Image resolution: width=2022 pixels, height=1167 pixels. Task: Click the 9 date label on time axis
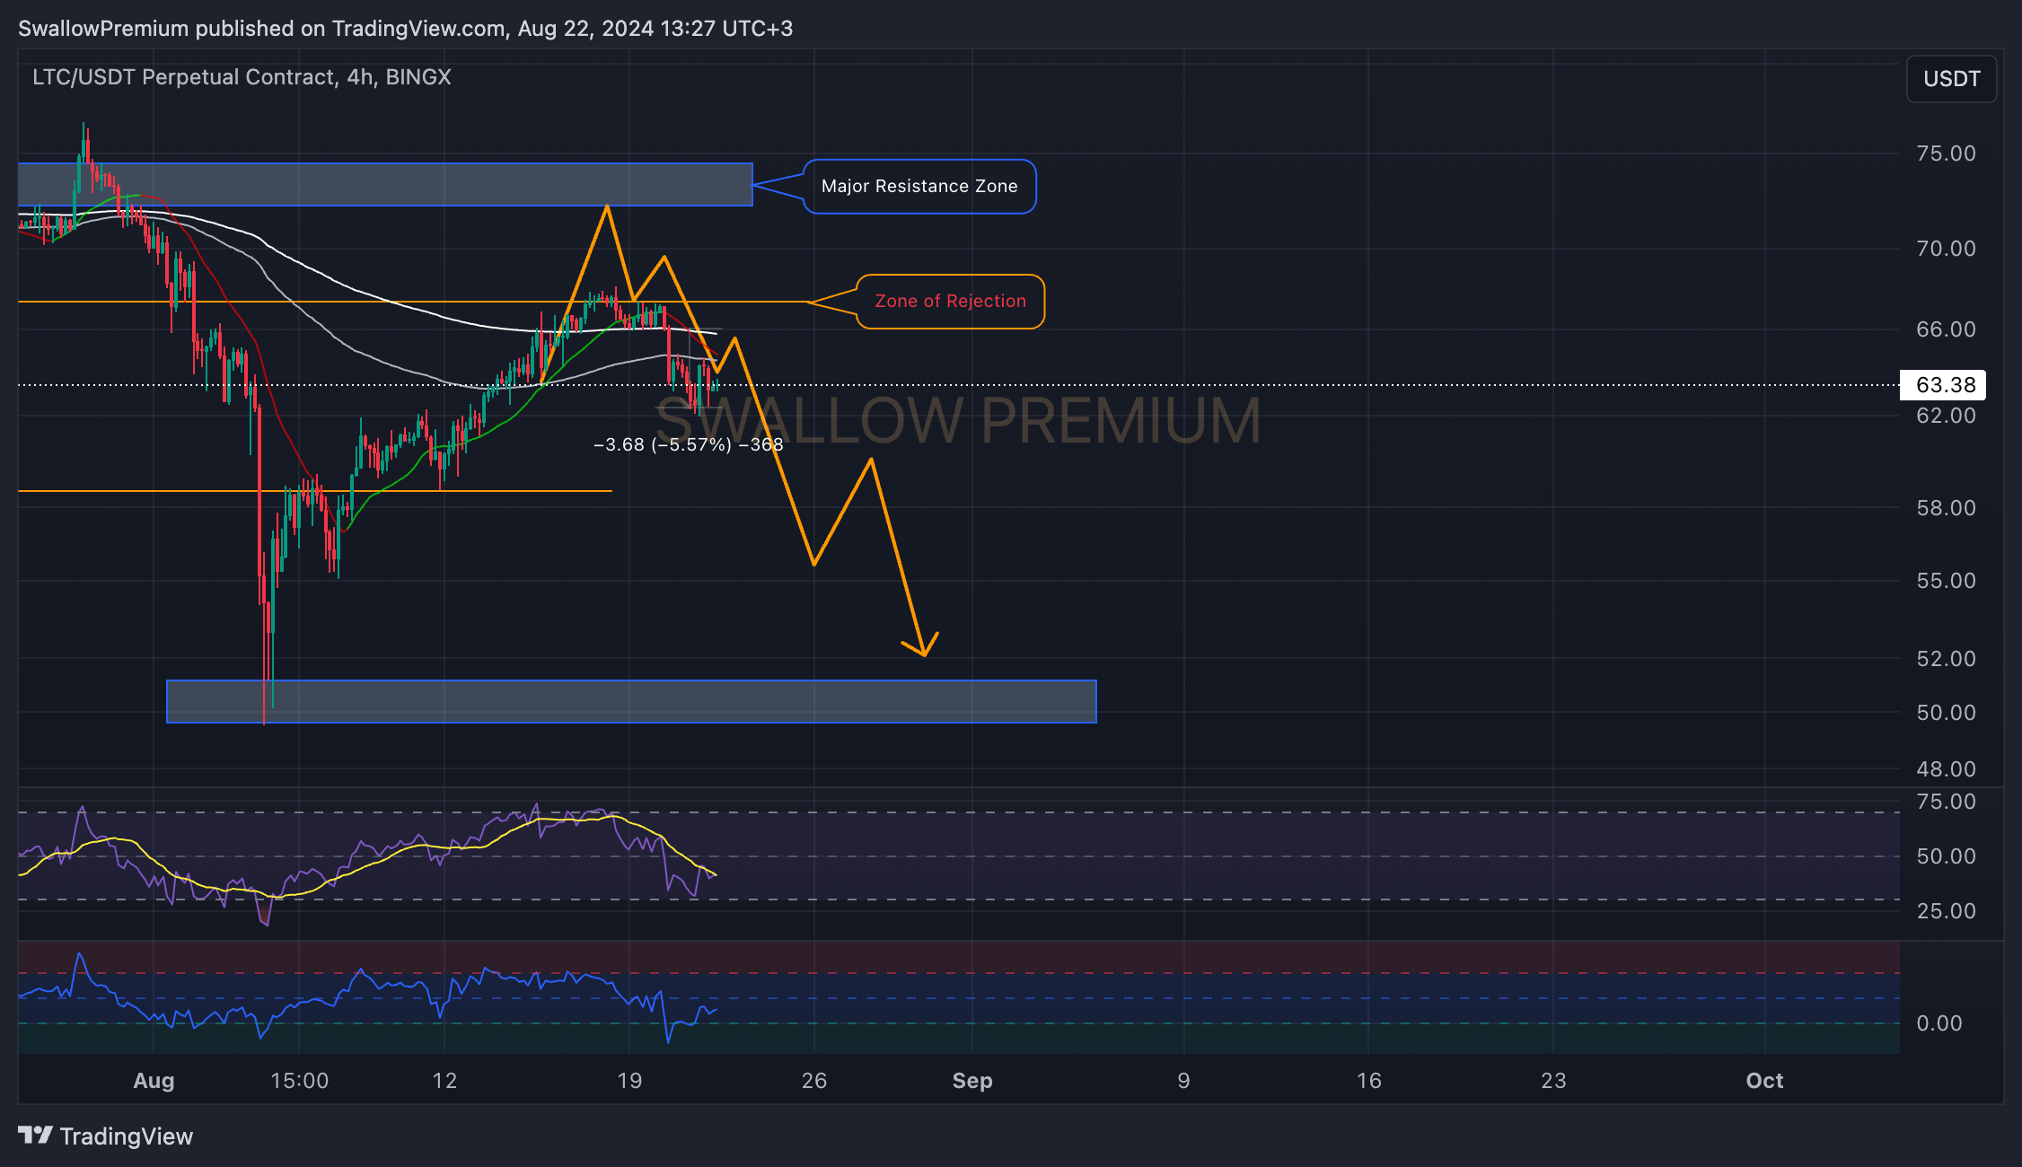coord(1183,1081)
